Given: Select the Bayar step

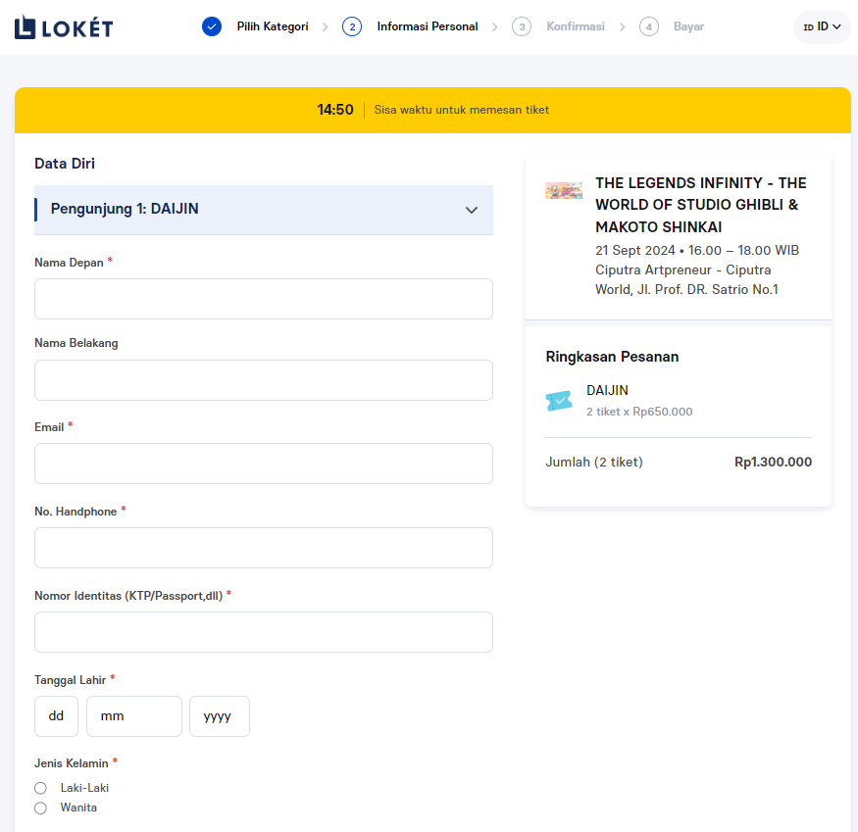Looking at the screenshot, I should pos(689,26).
